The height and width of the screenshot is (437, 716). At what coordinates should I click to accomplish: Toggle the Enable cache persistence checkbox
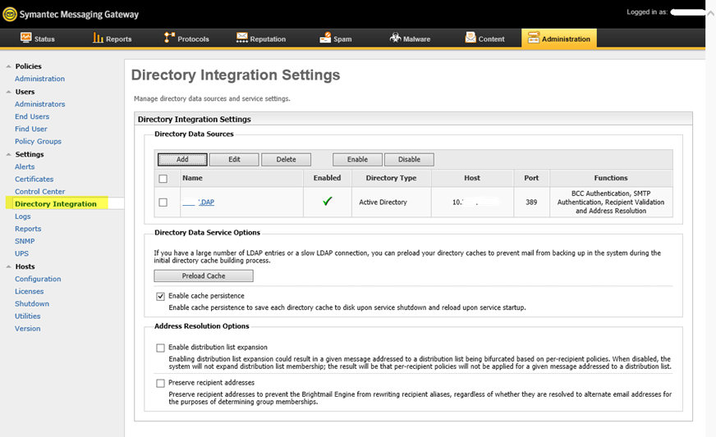[160, 297]
